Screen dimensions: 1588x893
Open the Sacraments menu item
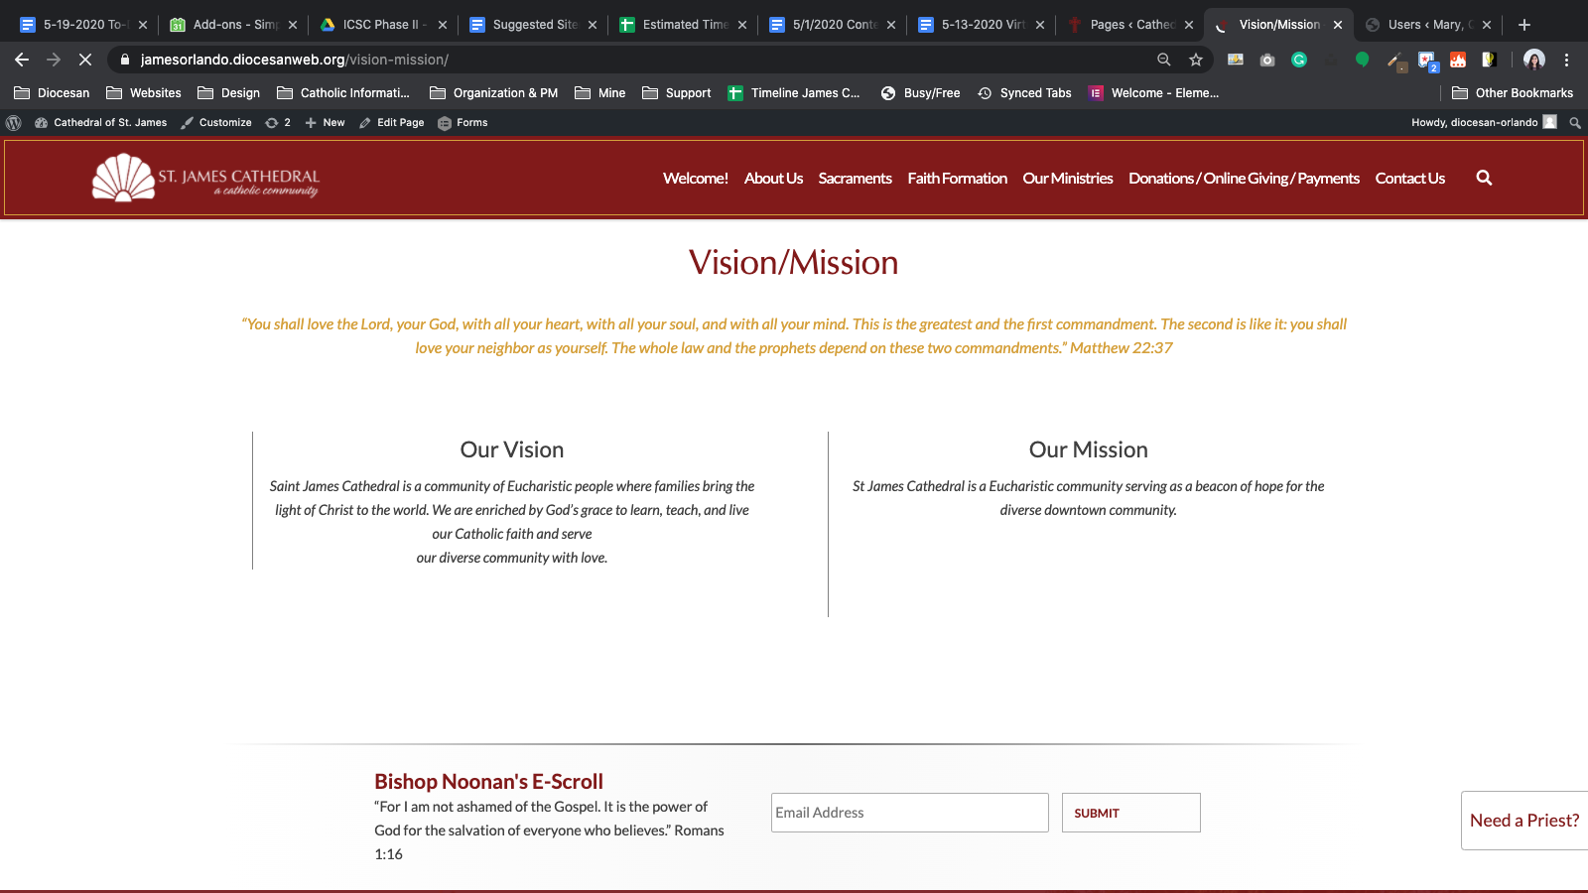point(855,179)
